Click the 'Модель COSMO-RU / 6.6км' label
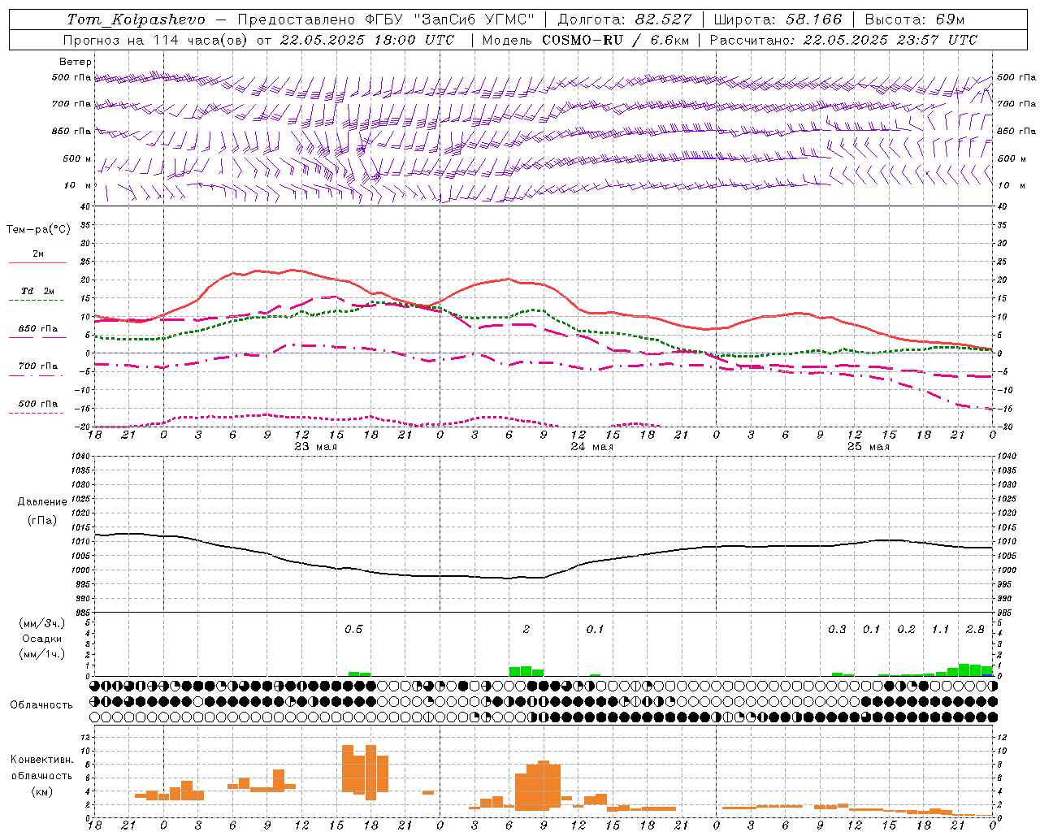Image resolution: width=1040 pixels, height=832 pixels. click(586, 40)
